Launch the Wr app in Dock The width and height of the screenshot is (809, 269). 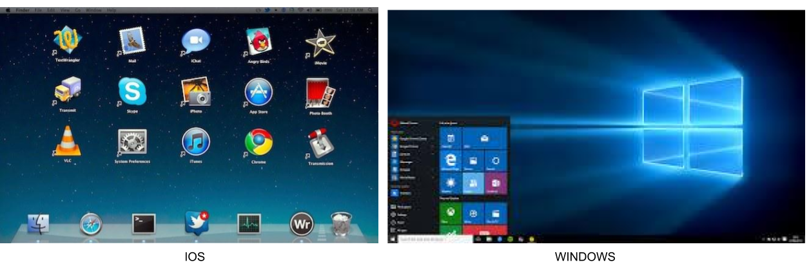click(301, 224)
